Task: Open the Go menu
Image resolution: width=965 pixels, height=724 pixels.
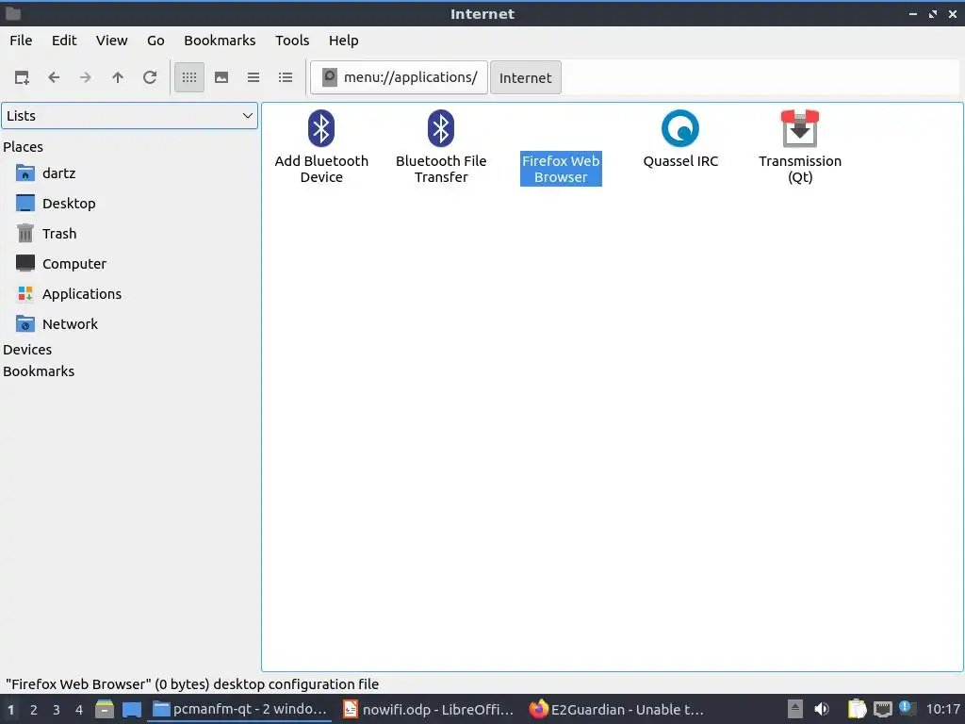Action: tap(155, 41)
